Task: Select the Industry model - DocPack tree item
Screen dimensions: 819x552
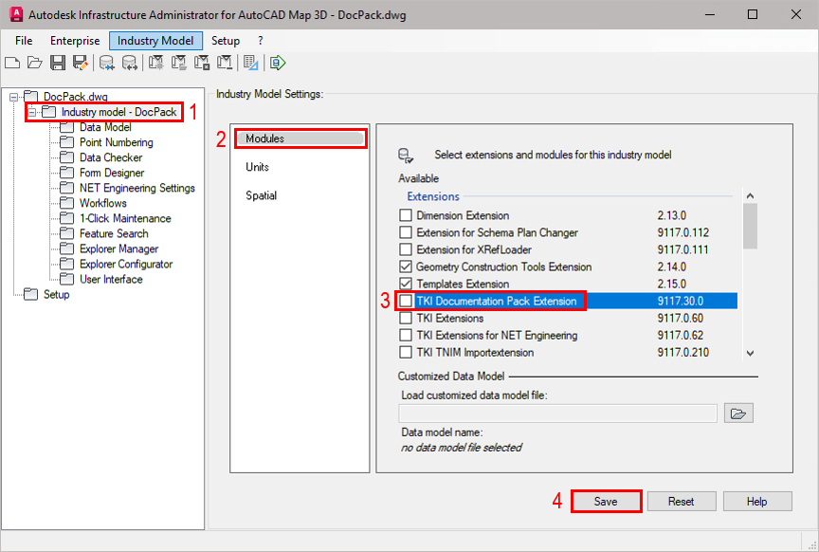Action: click(x=119, y=112)
